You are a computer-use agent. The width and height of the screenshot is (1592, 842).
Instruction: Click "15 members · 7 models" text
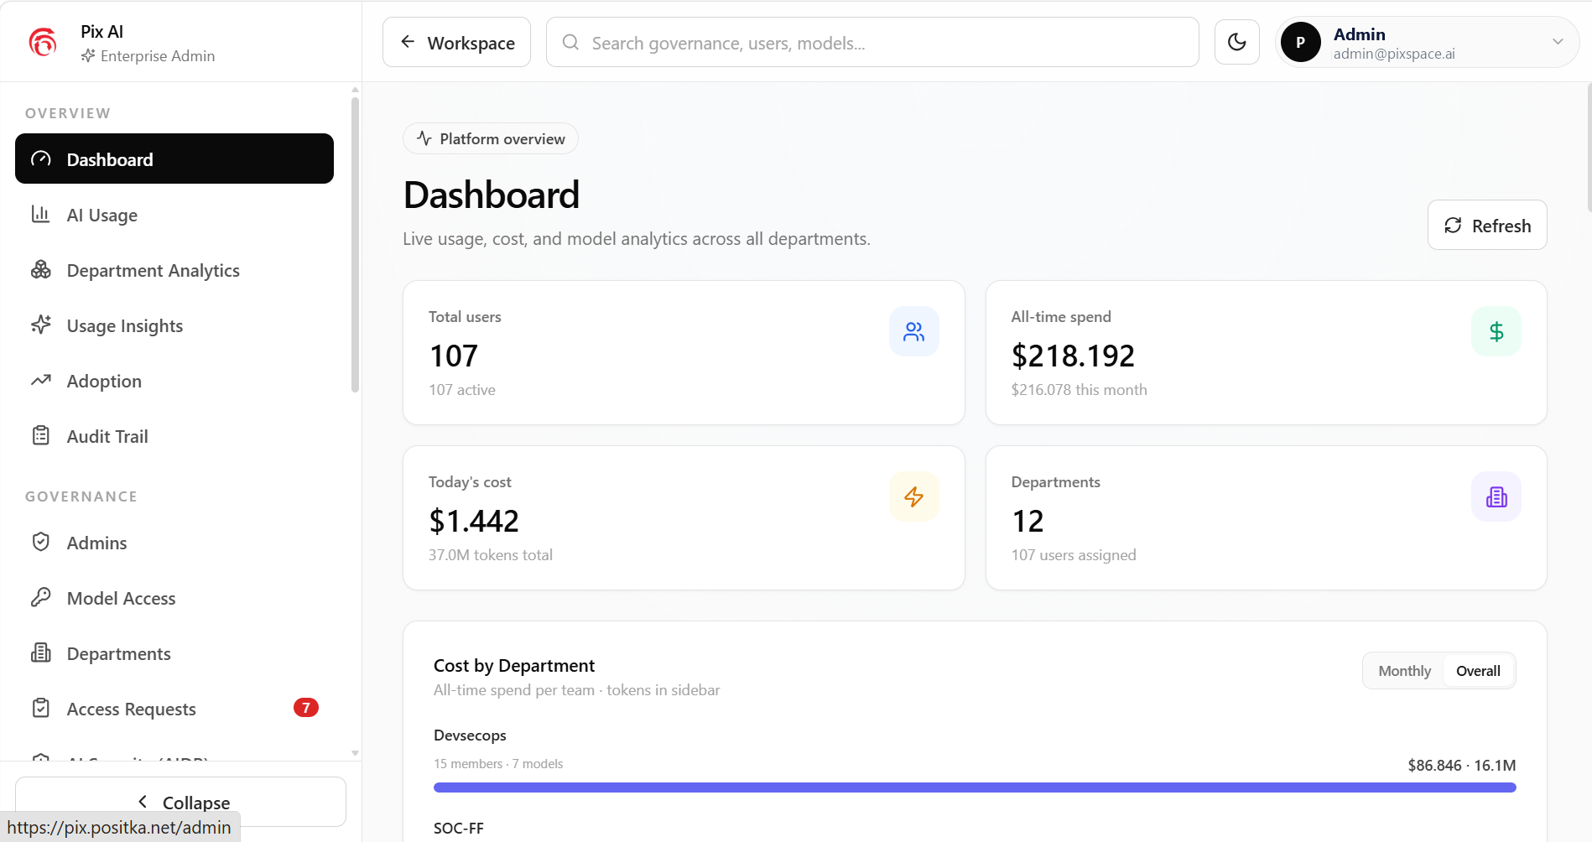498,763
